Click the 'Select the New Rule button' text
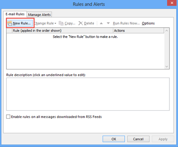The height and width of the screenshot is (147, 178). pyautogui.click(x=85, y=37)
